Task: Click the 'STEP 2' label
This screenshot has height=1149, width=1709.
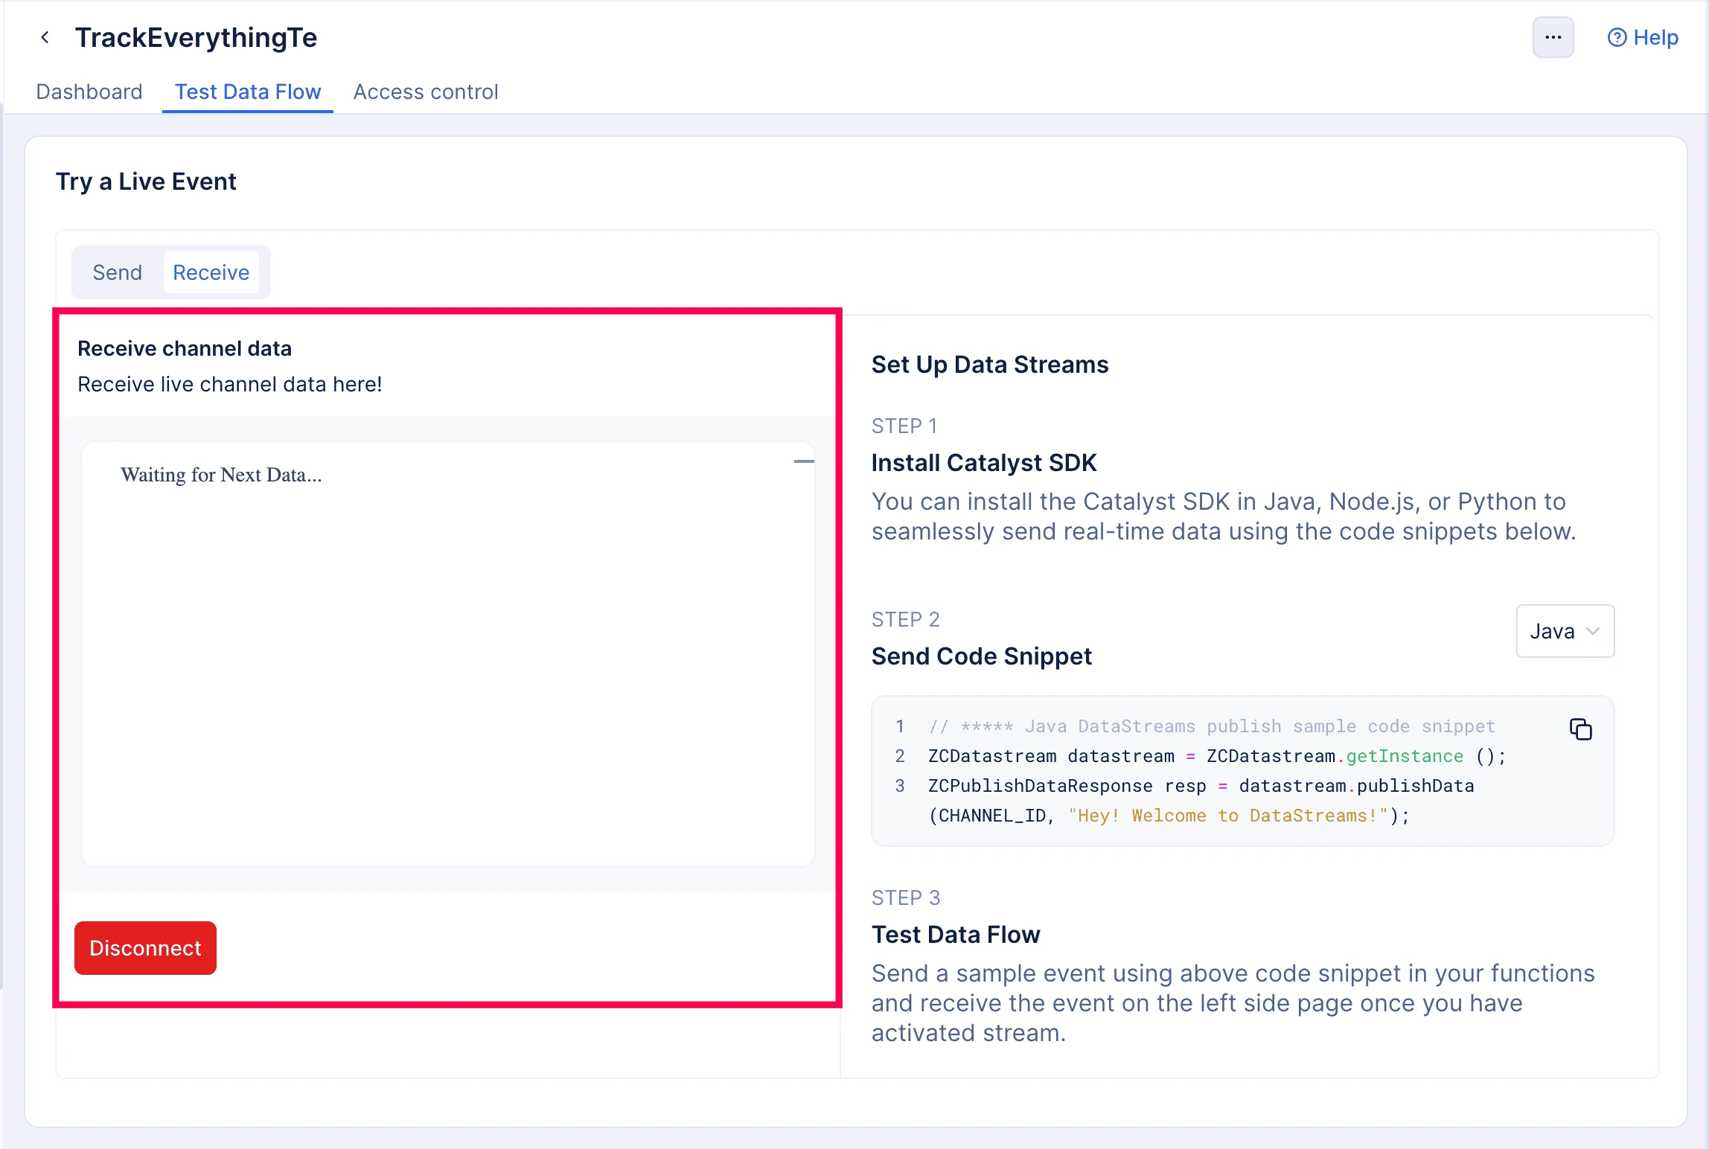Action: coord(906,620)
